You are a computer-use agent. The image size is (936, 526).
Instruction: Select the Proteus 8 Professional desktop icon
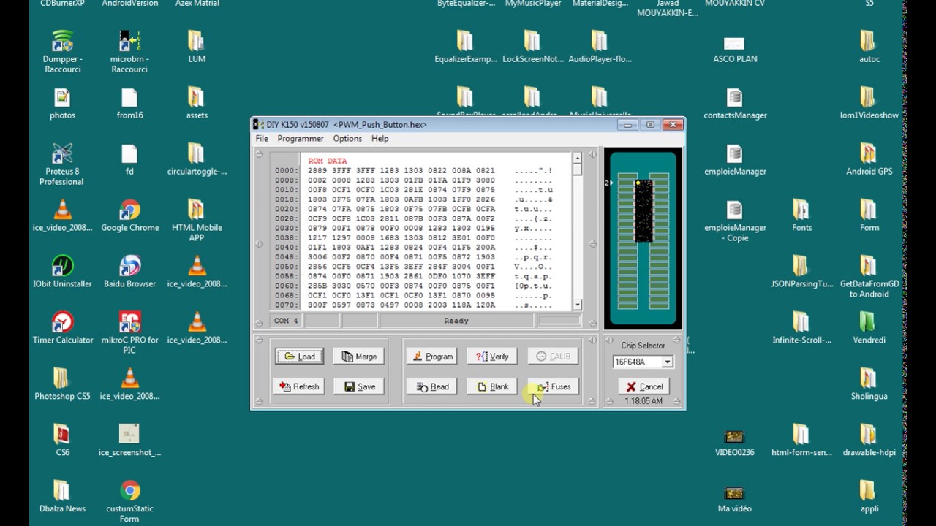[62, 164]
